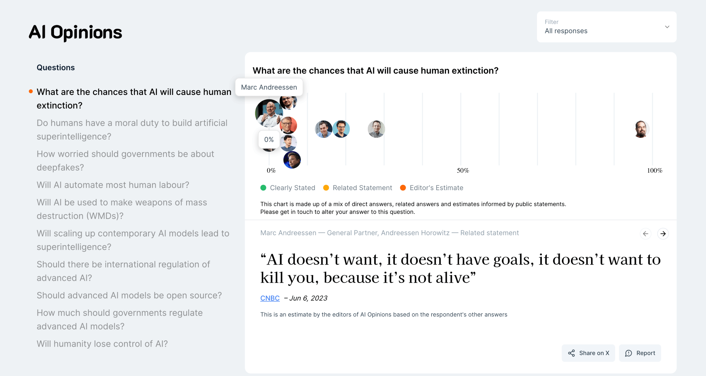Click the next response arrow icon

tap(663, 233)
